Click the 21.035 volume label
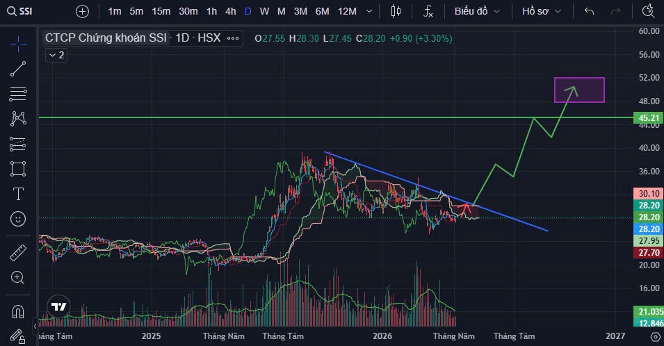The width and height of the screenshot is (664, 346). 648,312
